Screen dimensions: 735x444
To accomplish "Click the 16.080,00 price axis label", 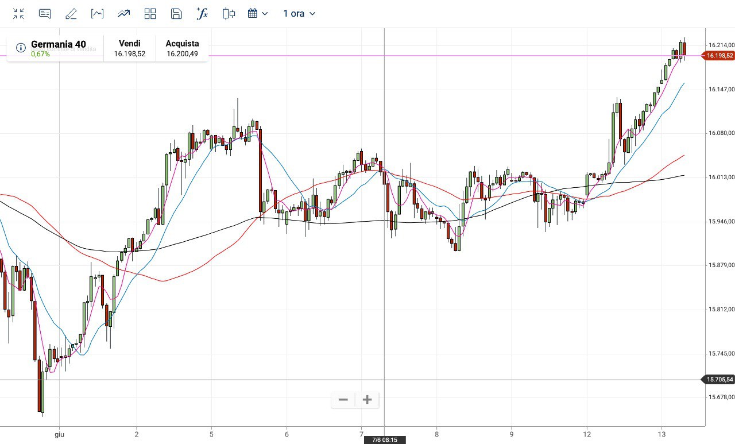I will 721,133.
